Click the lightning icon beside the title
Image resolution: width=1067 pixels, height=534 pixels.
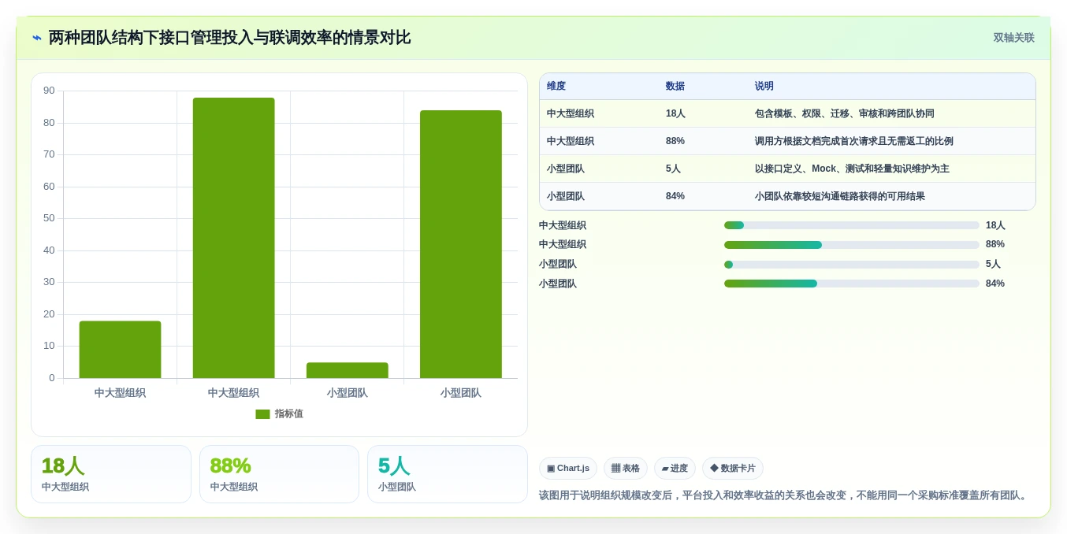(x=37, y=38)
